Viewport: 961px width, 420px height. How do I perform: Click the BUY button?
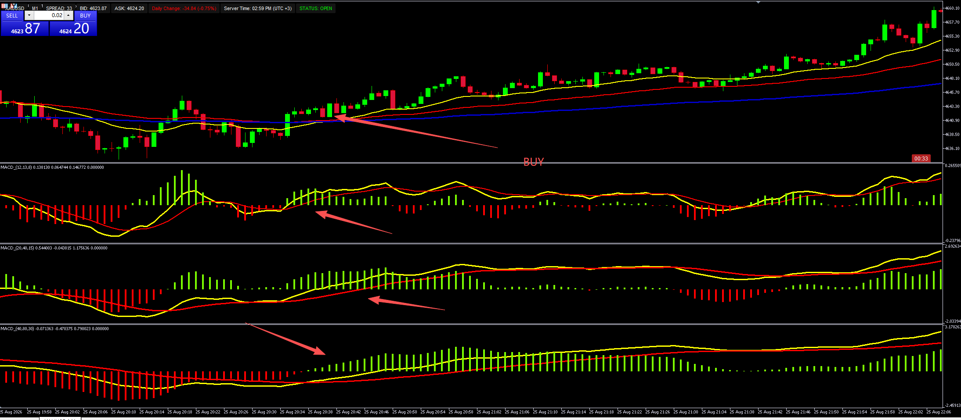pyautogui.click(x=85, y=16)
